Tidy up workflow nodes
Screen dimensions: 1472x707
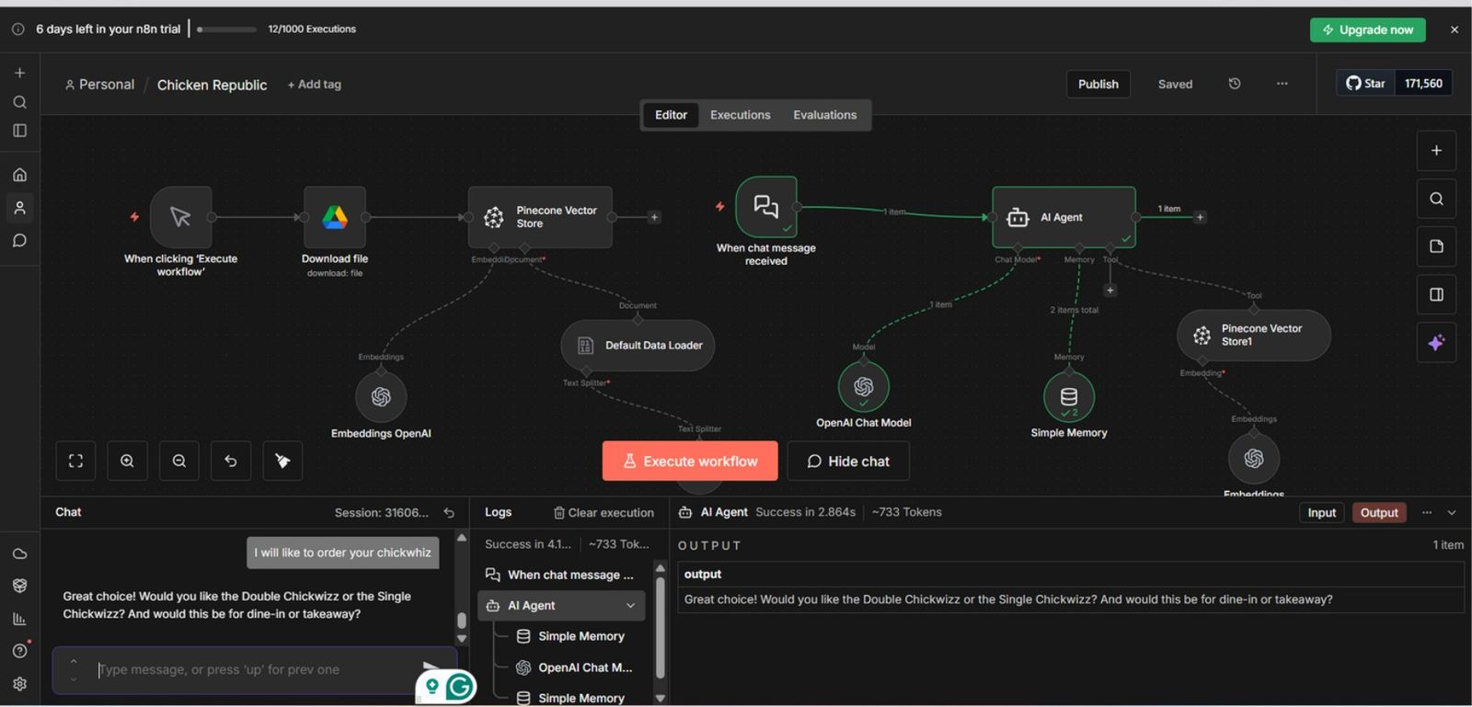(x=282, y=461)
